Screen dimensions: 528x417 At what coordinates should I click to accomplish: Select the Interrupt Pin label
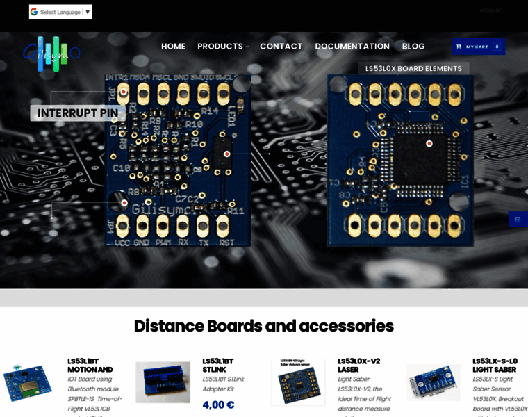(78, 113)
